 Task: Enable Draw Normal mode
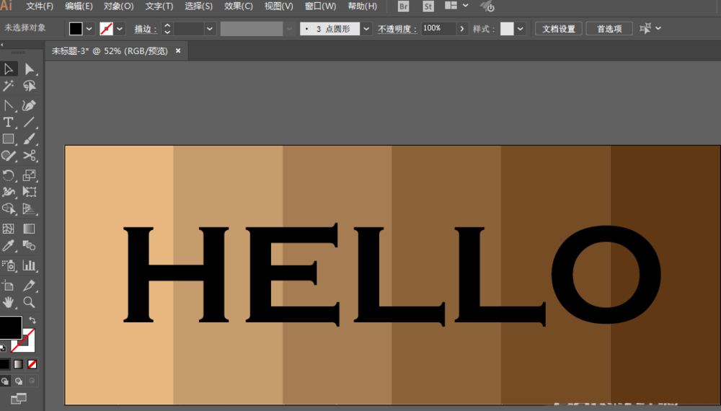click(5, 381)
